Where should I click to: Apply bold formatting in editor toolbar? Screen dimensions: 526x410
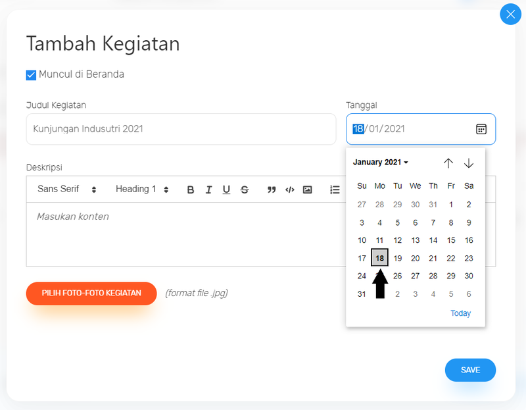point(191,190)
